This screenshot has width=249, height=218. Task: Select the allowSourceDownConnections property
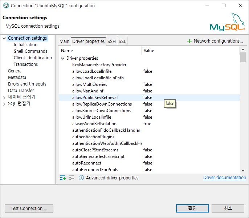pyautogui.click(x=102, y=111)
